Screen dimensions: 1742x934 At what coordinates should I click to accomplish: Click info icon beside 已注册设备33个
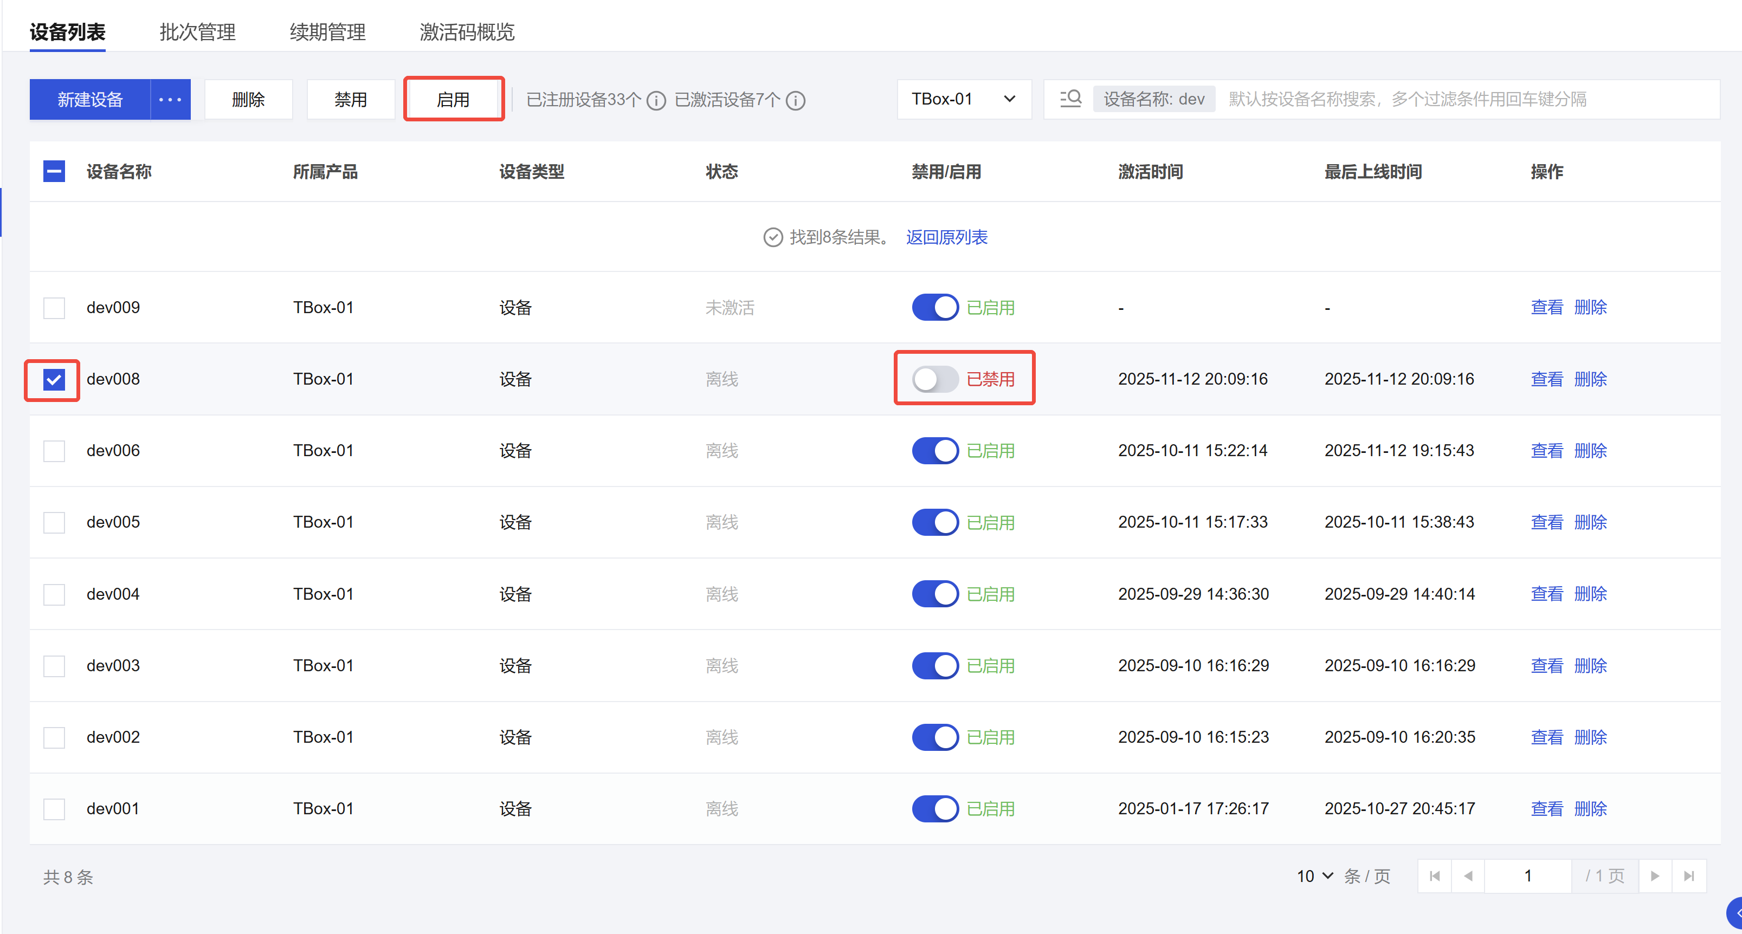pyautogui.click(x=656, y=101)
